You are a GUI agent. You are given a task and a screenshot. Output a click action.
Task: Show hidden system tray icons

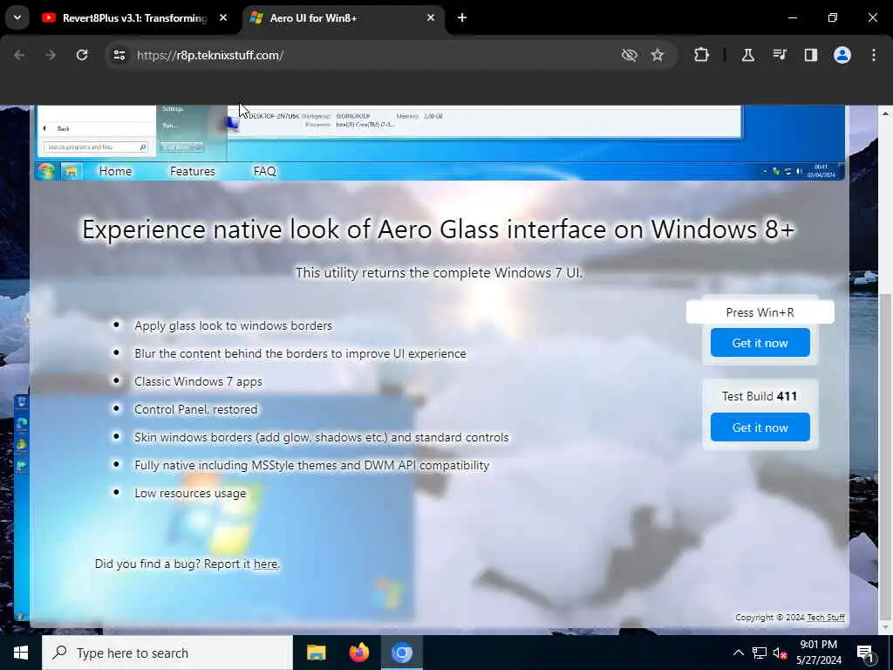coord(738,653)
